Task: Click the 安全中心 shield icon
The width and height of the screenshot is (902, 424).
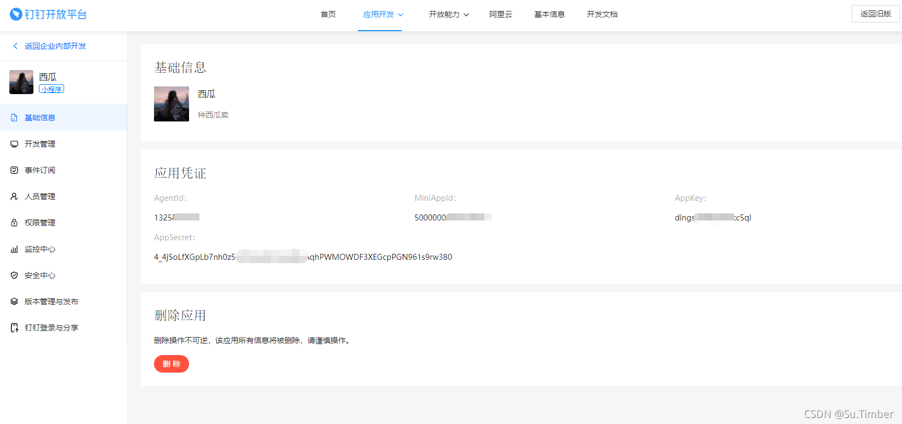Action: pyautogui.click(x=14, y=275)
